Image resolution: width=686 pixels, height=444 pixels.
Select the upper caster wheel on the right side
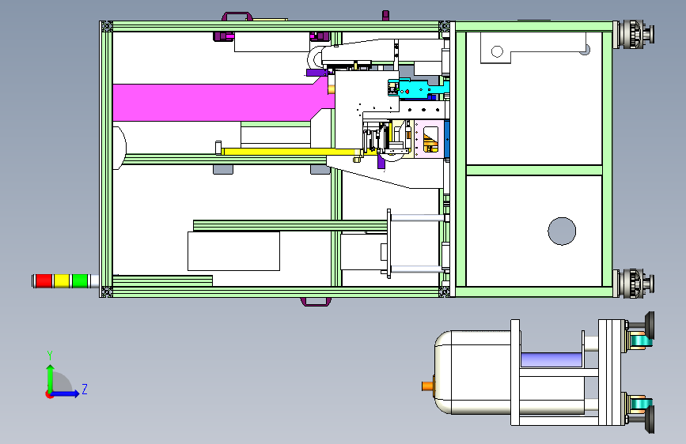pos(635,34)
